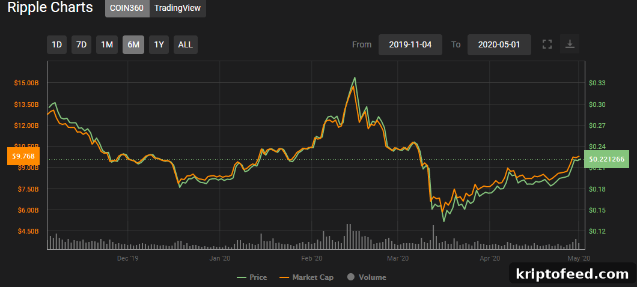
Task: Click the $0.18 price axis label
Action: click(597, 189)
